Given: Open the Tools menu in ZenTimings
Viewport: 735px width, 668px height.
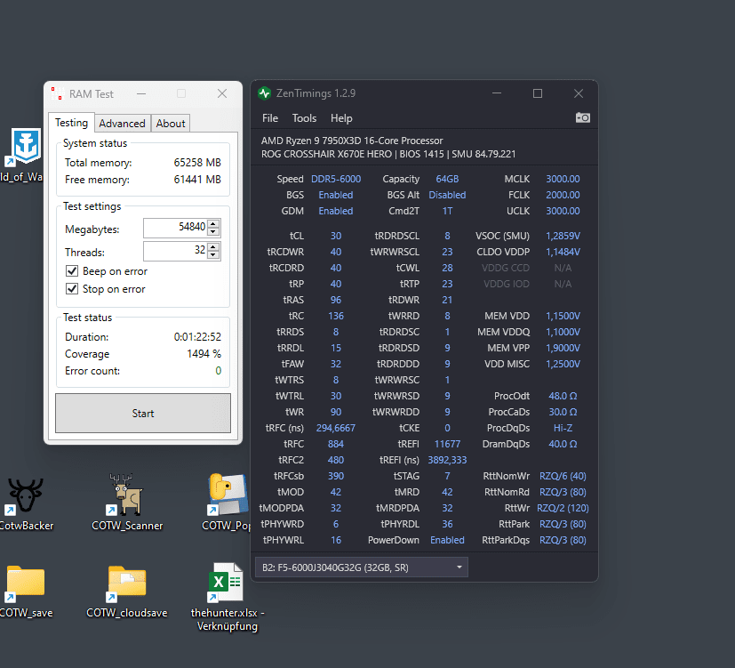Looking at the screenshot, I should [304, 118].
